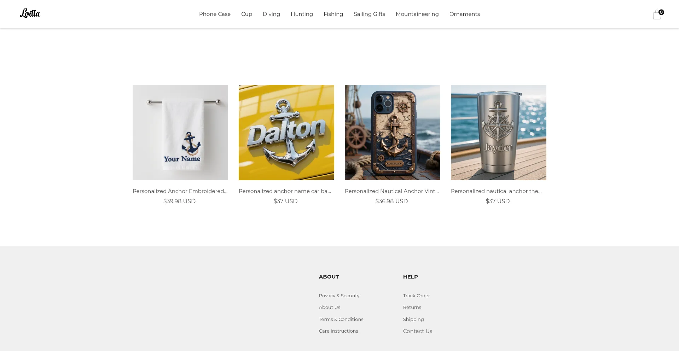Go to the Cup category

click(x=246, y=14)
